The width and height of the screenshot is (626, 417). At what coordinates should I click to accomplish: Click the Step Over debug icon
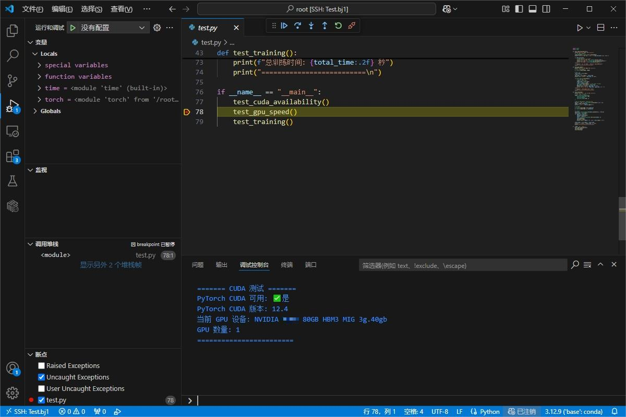(298, 26)
